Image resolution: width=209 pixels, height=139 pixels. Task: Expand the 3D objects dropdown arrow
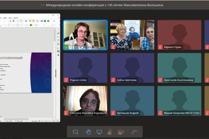coord(34,25)
